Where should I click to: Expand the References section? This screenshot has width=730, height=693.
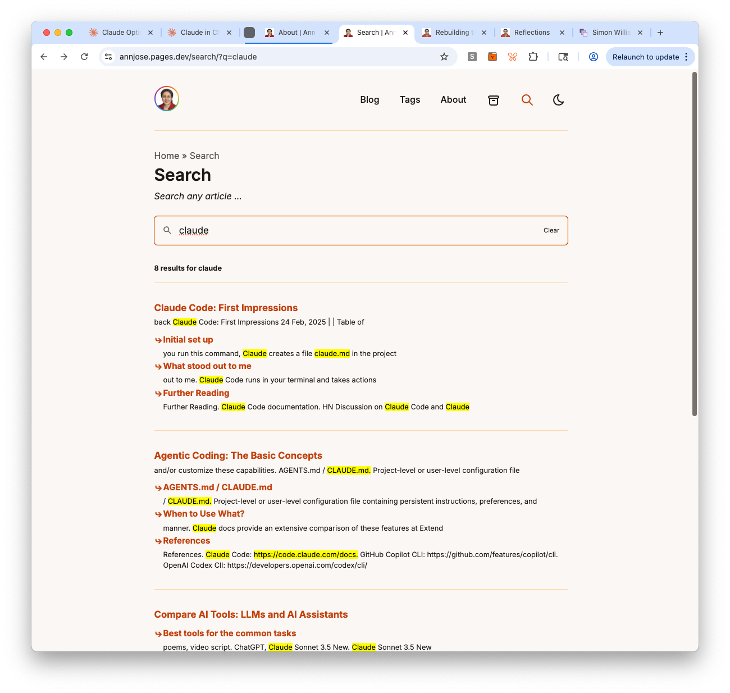[186, 540]
